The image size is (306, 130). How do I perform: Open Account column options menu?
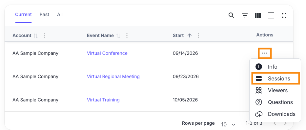click(x=45, y=35)
